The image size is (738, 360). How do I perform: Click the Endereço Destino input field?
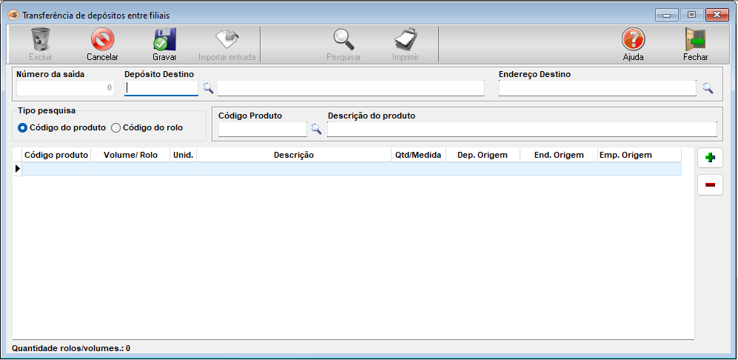tap(597, 88)
